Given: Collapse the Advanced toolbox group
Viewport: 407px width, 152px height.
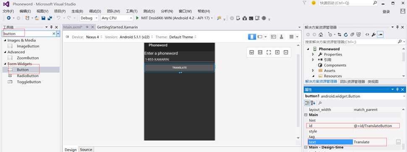Looking at the screenshot, I should tap(5, 52).
